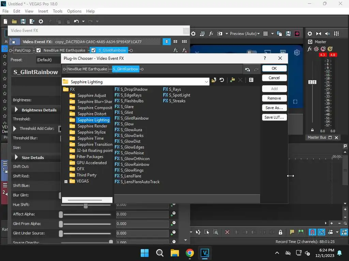Image resolution: width=349 pixels, height=261 pixels.
Task: Click Cancel in Plug-In Chooser
Action: coord(274,78)
